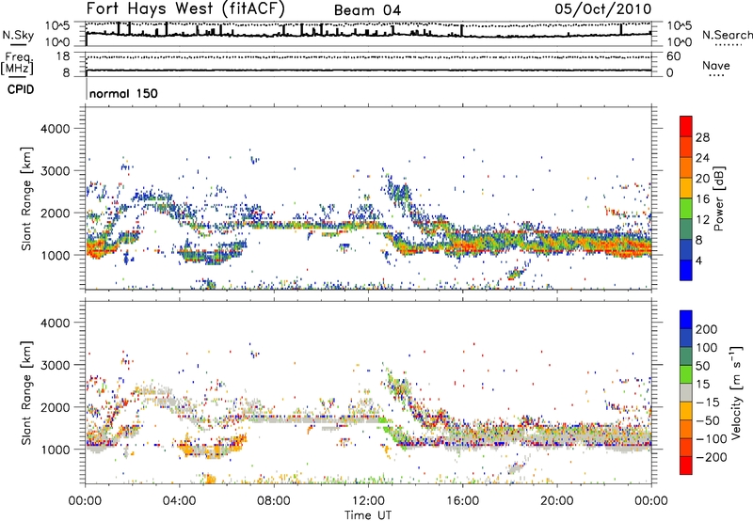Click the '-15' tick on the Velocity colorbar

[708, 402]
